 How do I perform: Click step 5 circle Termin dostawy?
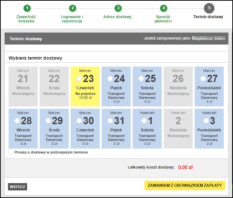click(x=208, y=8)
